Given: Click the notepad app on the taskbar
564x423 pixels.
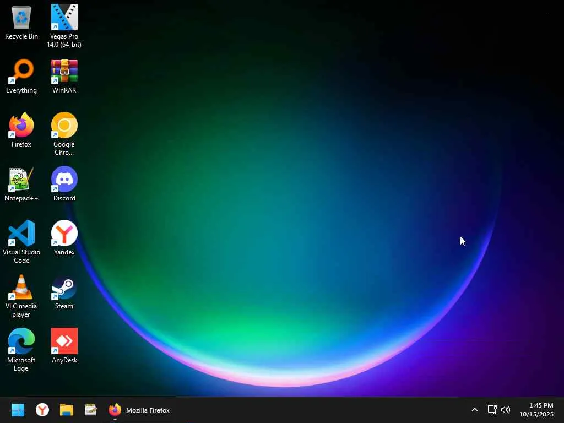Looking at the screenshot, I should tap(91, 410).
